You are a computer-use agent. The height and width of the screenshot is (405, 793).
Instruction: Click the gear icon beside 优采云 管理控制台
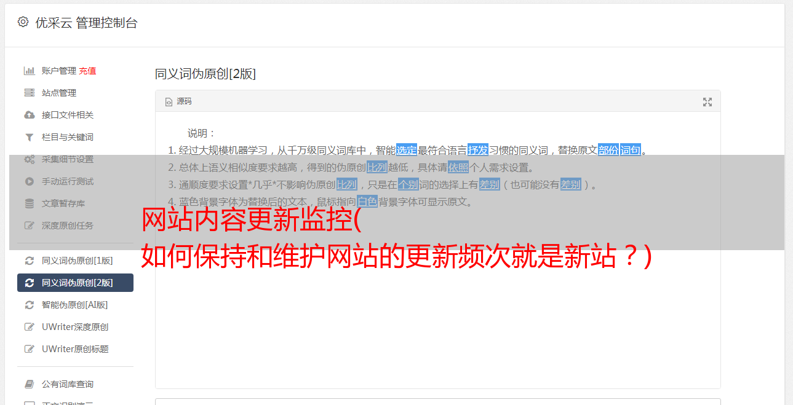(23, 22)
